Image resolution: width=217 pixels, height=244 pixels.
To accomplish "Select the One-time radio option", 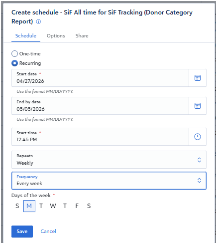I will [x=14, y=54].
